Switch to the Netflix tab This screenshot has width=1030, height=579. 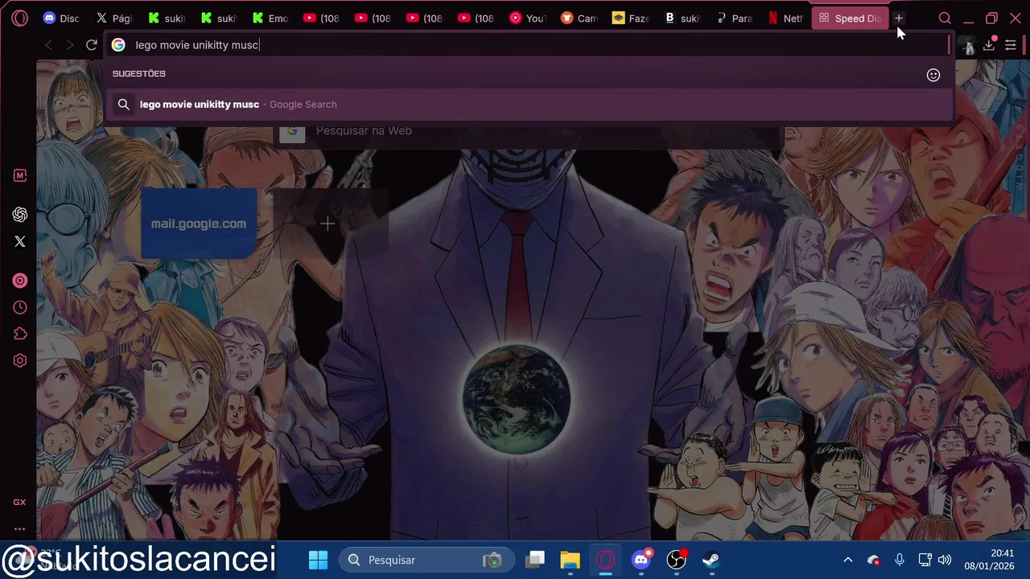[785, 18]
